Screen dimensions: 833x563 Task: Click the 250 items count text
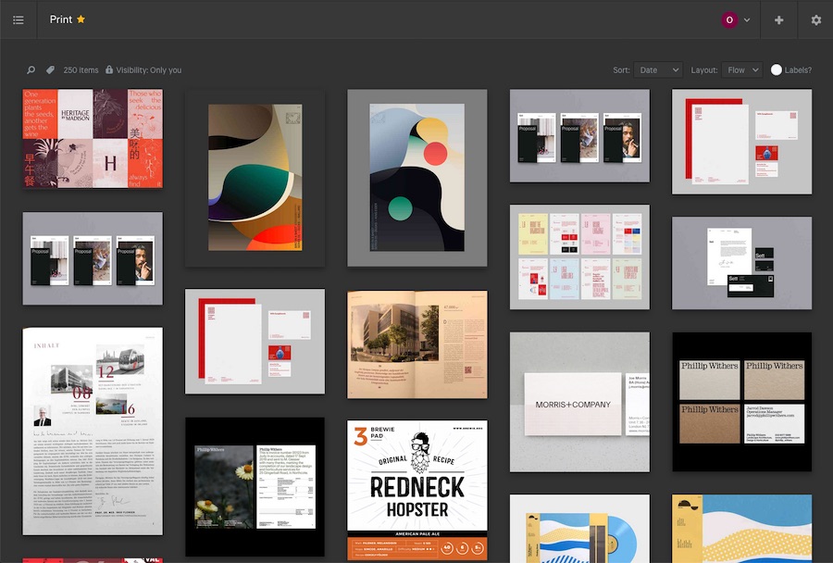click(81, 69)
